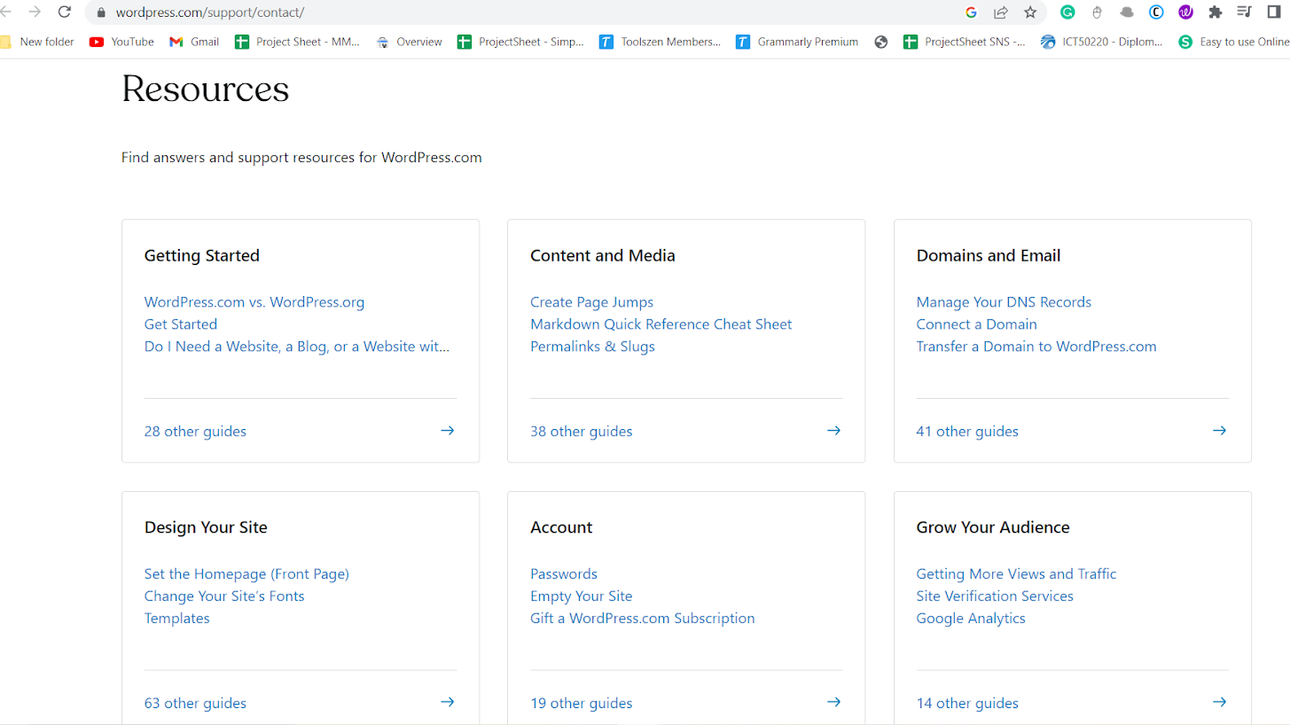Click the Google icon in the address bar
1290x725 pixels.
point(971,12)
